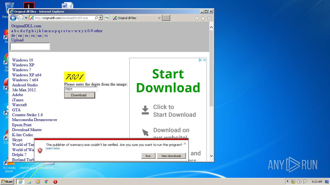Image resolution: width=330 pixels, height=185 pixels.
Task: Open the Favorites star icon
Action: click(x=203, y=18)
